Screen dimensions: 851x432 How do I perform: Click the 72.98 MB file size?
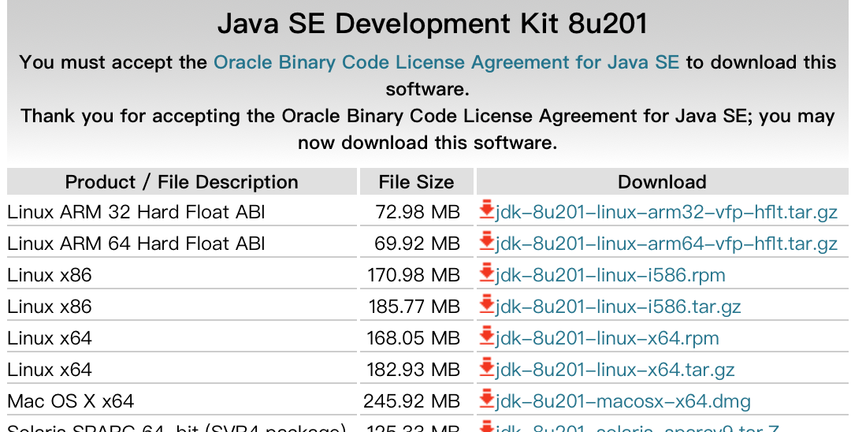click(x=418, y=212)
